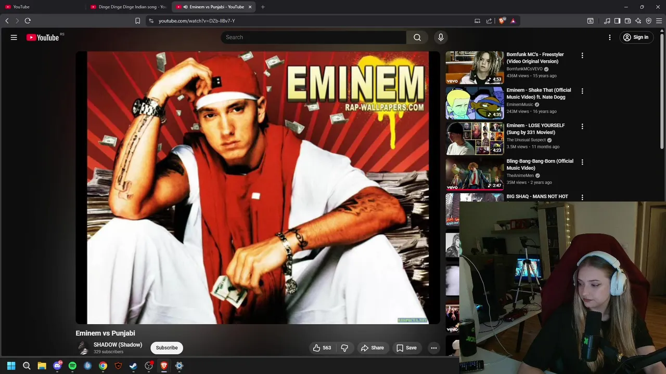Viewport: 666px width, 374px height.
Task: Open Windows Start menu
Action: coord(11,366)
